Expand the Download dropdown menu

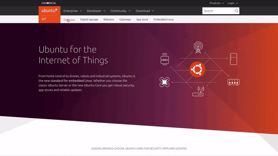click(x=145, y=11)
